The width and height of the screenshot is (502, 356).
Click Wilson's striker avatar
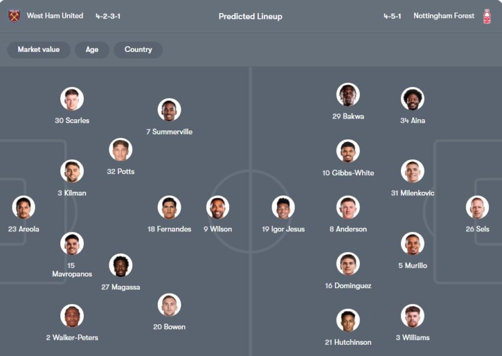[x=217, y=208]
